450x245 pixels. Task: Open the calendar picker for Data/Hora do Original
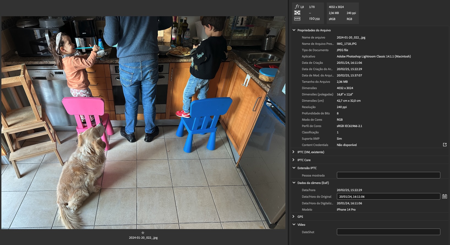tap(444, 196)
